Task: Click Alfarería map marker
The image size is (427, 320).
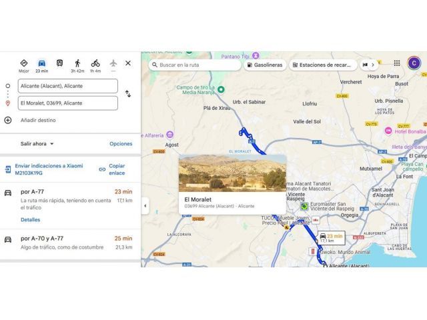Action: tap(170, 135)
